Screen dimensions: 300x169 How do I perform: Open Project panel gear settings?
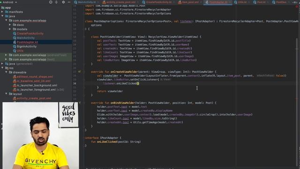click(63, 2)
